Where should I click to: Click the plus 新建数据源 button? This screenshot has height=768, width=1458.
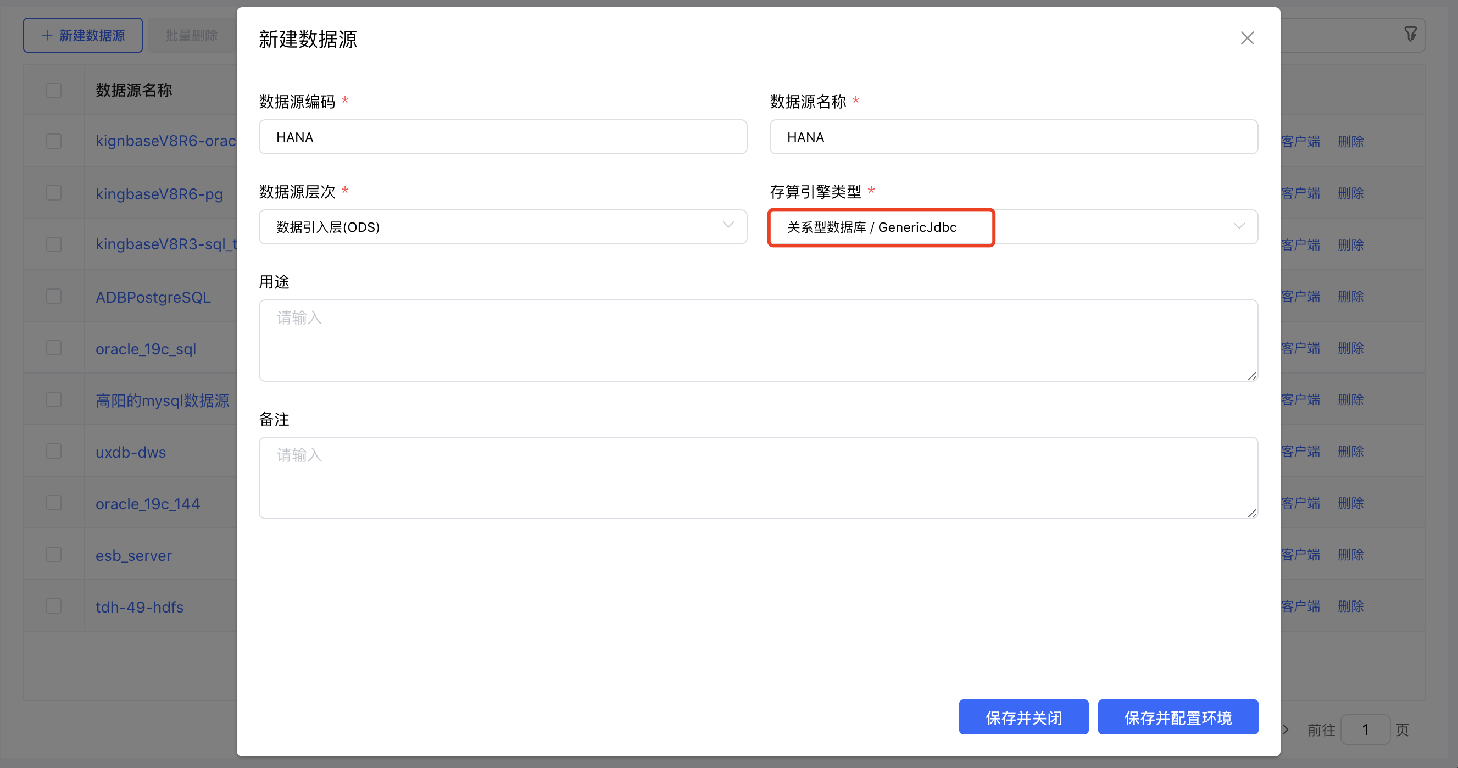click(82, 35)
